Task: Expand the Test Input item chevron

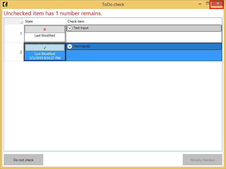Action: point(70,28)
